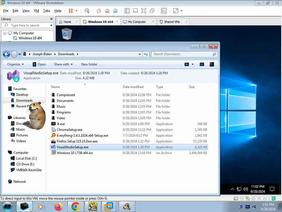Open the guest VM notification center icon
Viewport: 282px width, 212px height.
(x=272, y=189)
